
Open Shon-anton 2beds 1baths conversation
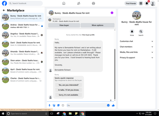[22, 62]
